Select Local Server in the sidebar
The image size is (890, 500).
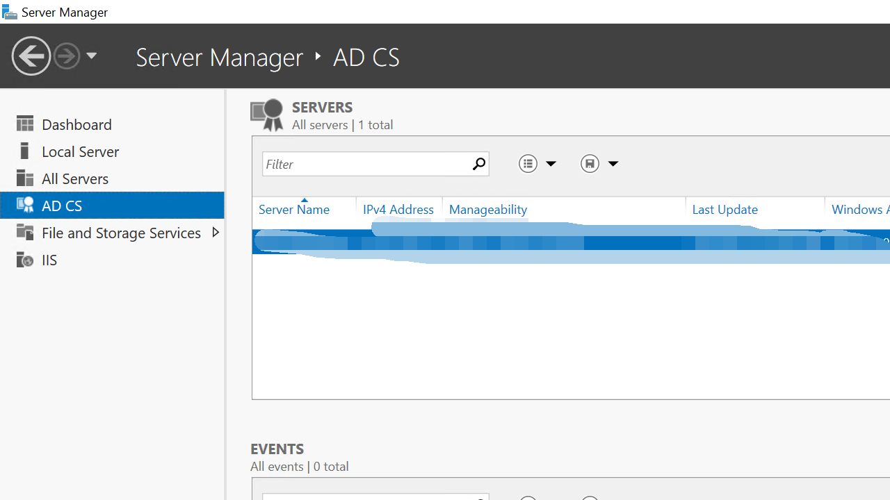80,151
